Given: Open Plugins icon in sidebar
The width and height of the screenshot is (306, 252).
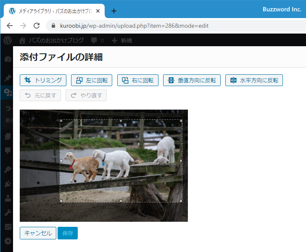Looking at the screenshot, I should coord(8,184).
